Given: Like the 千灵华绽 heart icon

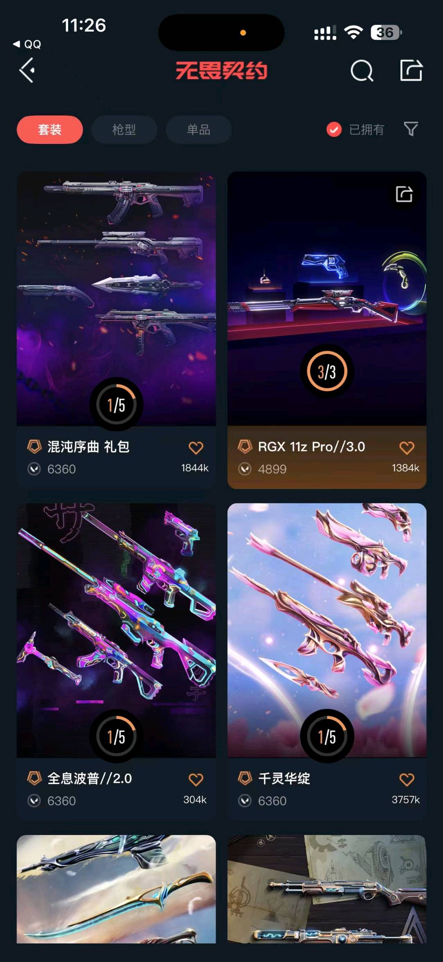Looking at the screenshot, I should tap(406, 780).
